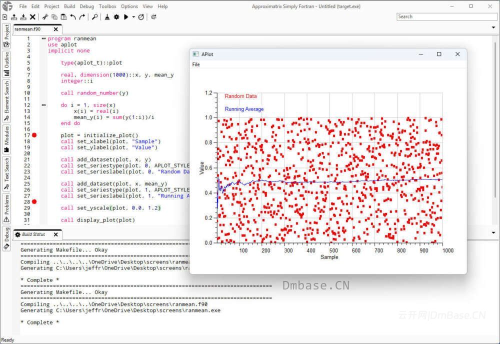Click the Value y-axis label
The width and height of the screenshot is (500, 344).
pos(201,168)
